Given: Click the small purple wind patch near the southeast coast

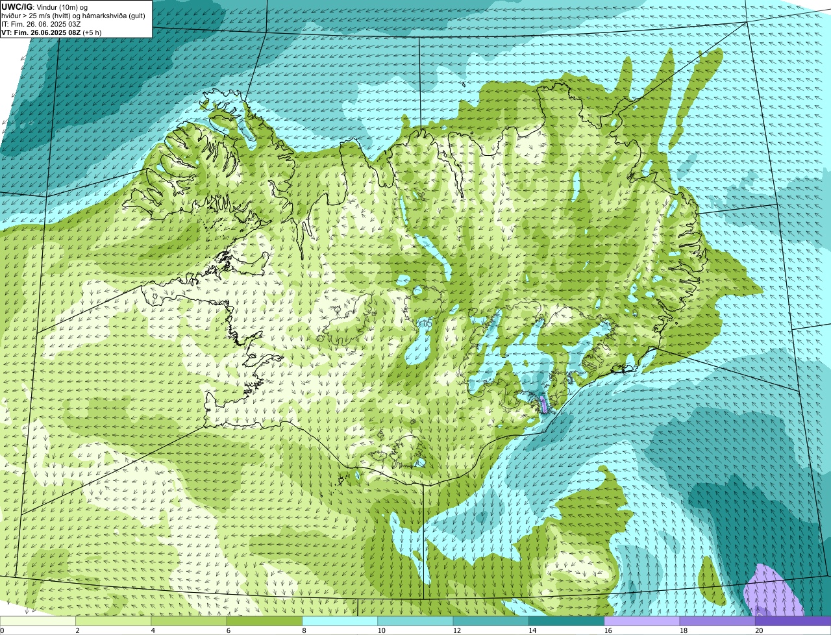Looking at the screenshot, I should 544,405.
